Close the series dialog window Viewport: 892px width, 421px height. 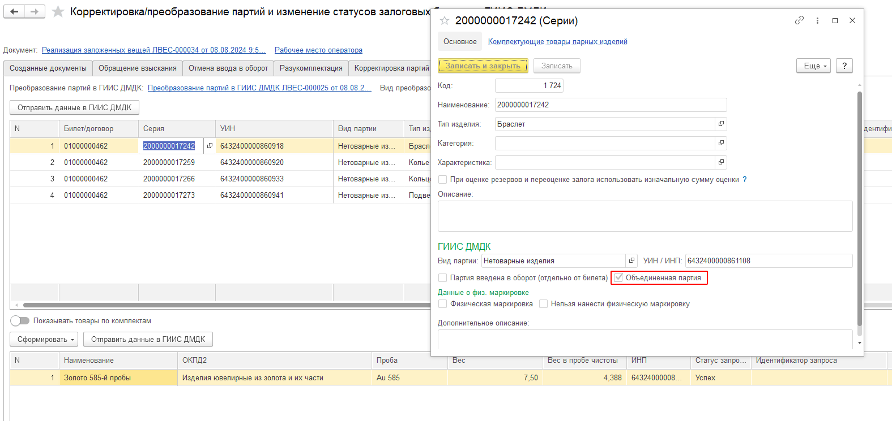pos(852,20)
